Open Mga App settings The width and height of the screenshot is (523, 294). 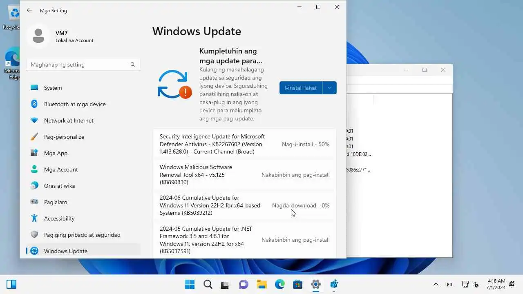point(83,153)
